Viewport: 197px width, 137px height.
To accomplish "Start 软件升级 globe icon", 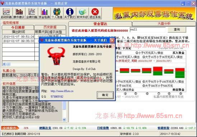I will point(83,13).
